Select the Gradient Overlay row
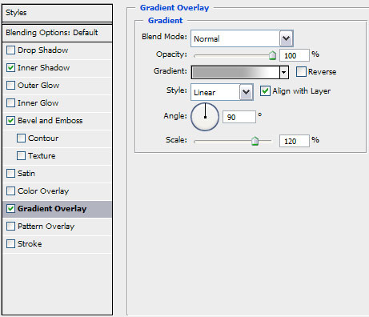Image resolution: width=369 pixels, height=317 pixels. 58,209
